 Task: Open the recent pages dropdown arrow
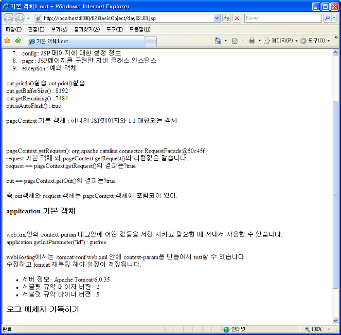pyautogui.click(x=28, y=18)
